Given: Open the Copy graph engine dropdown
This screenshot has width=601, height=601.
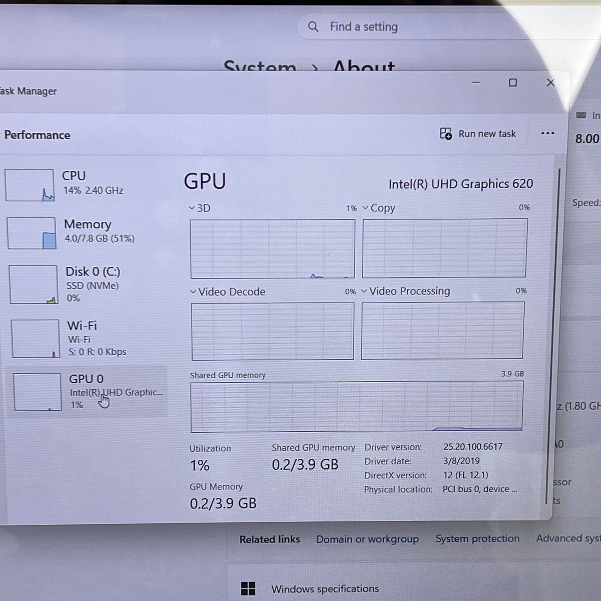Looking at the screenshot, I should pyautogui.click(x=365, y=207).
